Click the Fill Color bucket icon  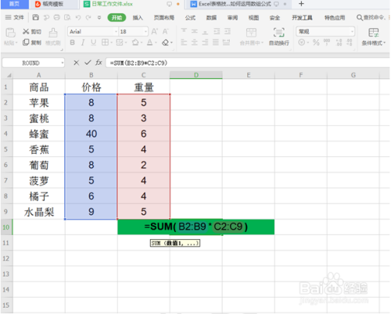135,42
